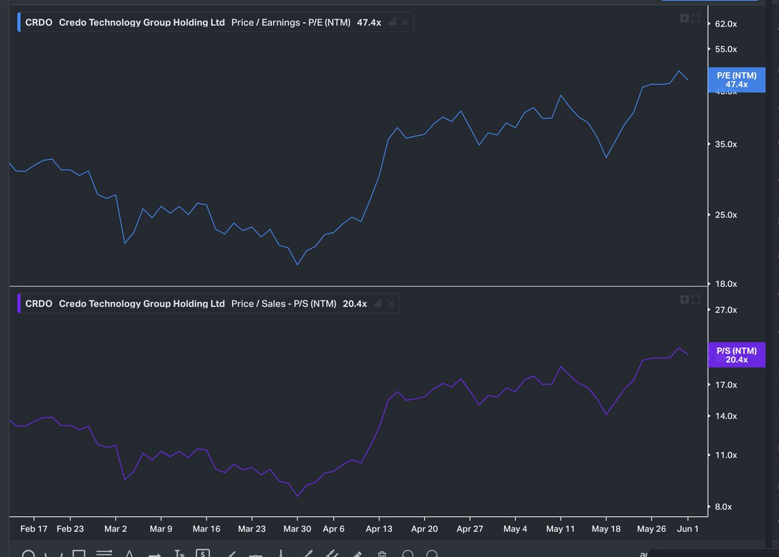779x557 pixels.
Task: Click the purple P/S series color bar
Action: point(19,303)
